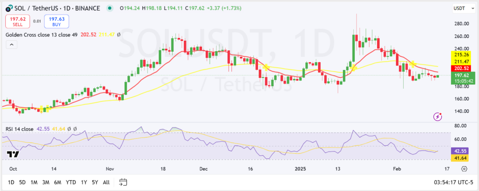Select the 5D time range

[x=22, y=182]
